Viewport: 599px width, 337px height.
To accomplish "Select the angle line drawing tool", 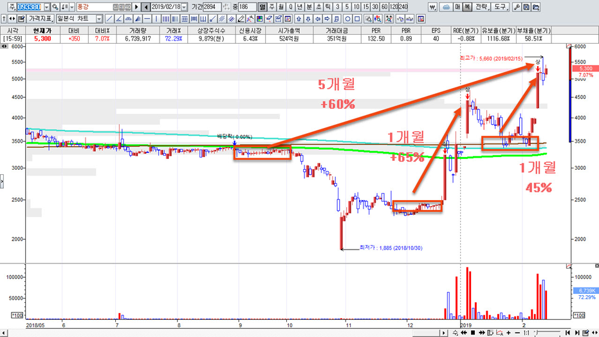I will (x=119, y=18).
